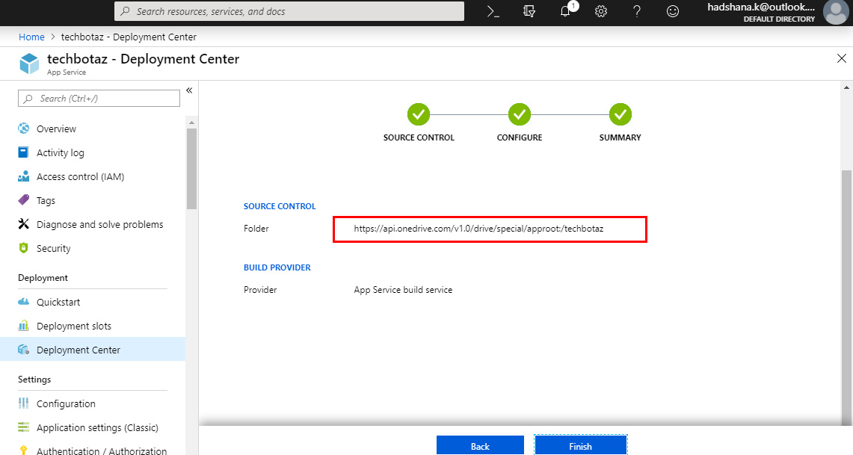Click the OneDrive folder URL text
Image resolution: width=853 pixels, height=455 pixels.
(478, 229)
